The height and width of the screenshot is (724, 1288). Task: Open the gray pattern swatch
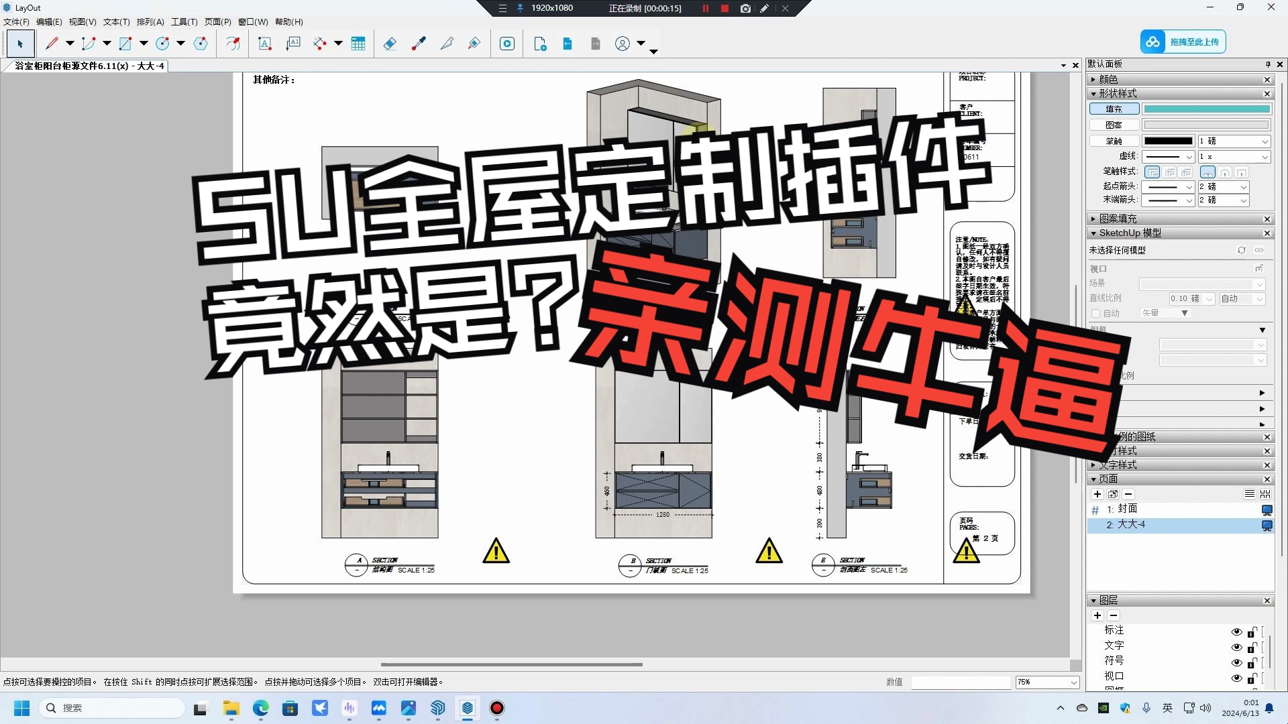click(1206, 125)
